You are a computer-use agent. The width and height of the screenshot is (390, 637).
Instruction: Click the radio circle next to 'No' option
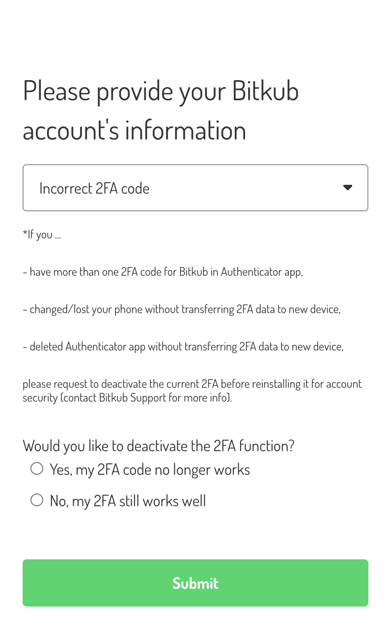coord(37,499)
